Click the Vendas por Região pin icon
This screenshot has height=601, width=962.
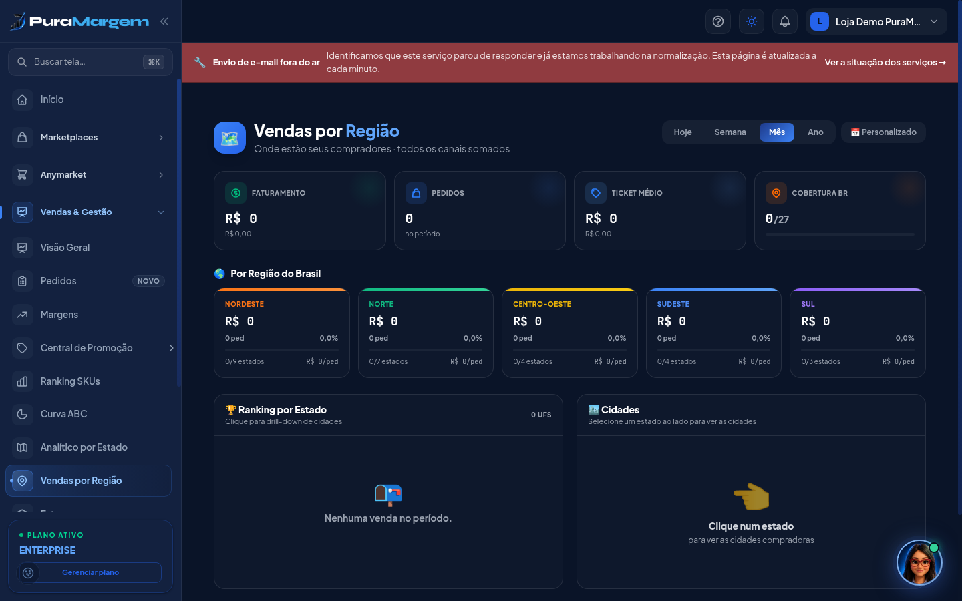[x=22, y=481]
